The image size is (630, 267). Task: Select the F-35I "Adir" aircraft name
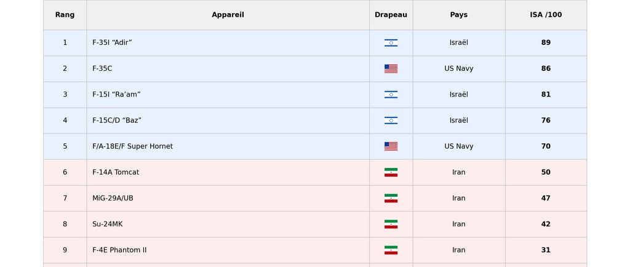[112, 42]
